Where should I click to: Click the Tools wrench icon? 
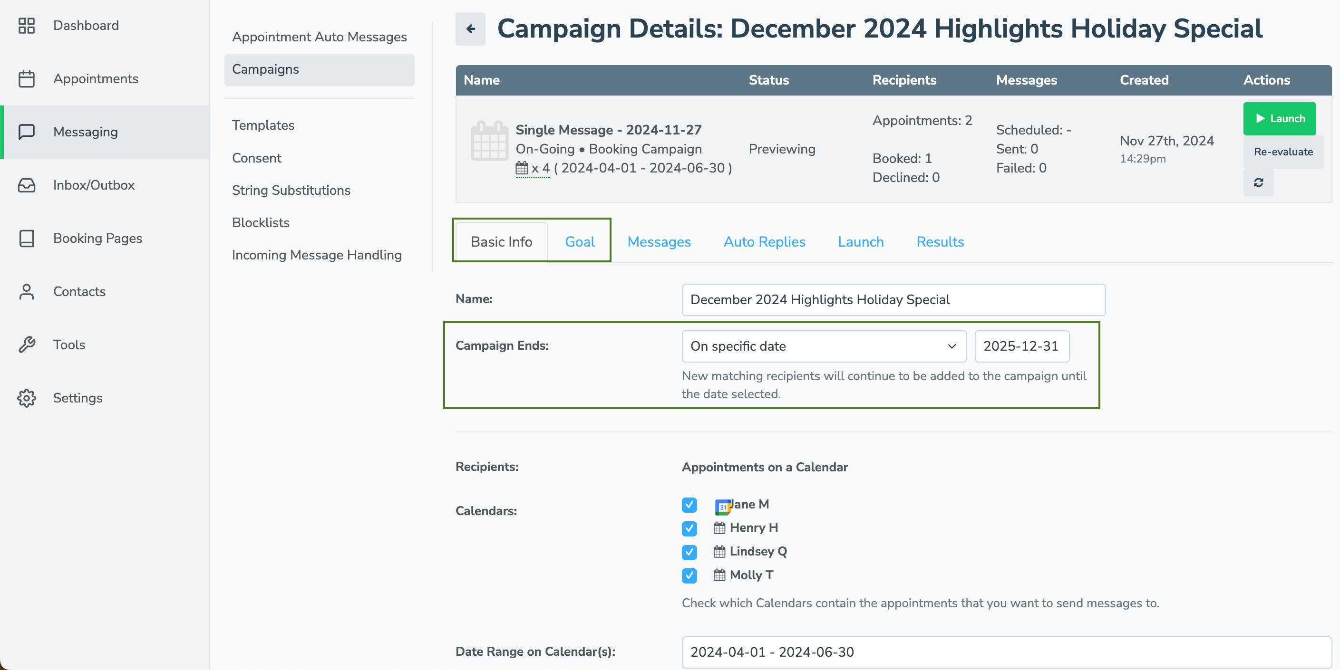[26, 345]
